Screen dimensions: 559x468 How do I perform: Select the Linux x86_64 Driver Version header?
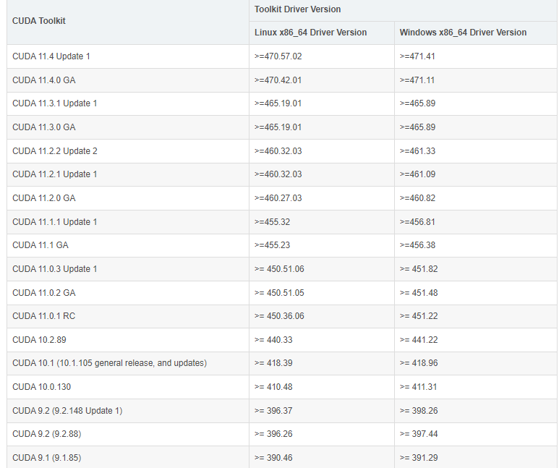[310, 33]
